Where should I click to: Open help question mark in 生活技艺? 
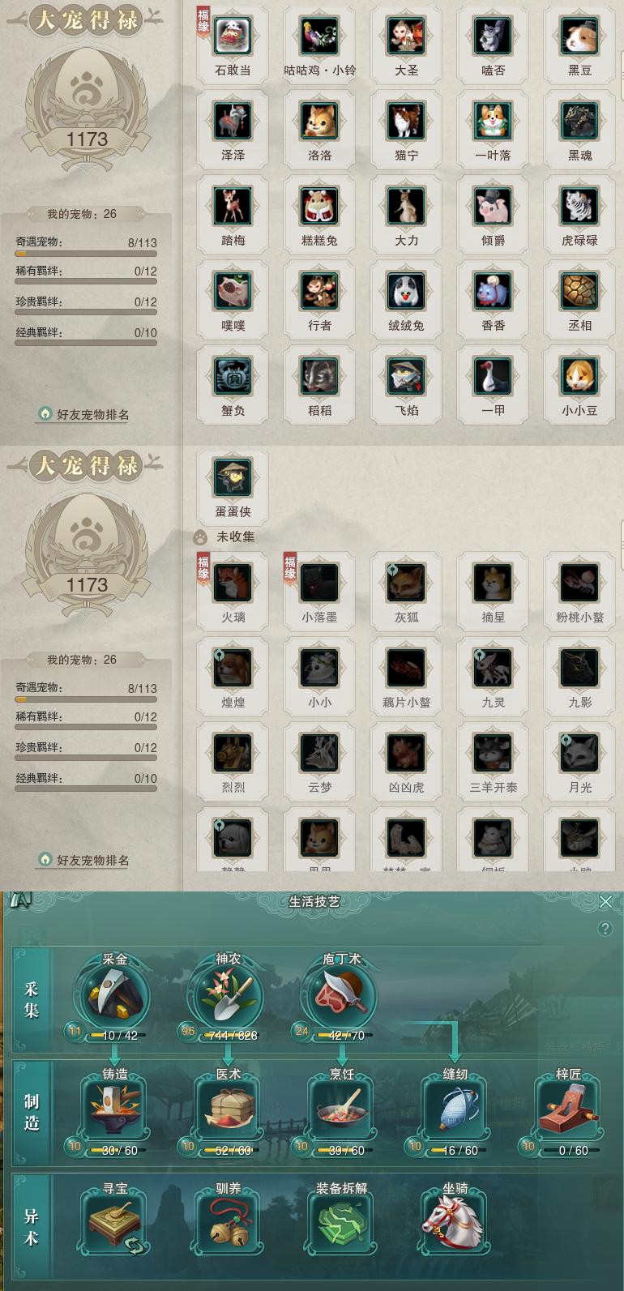coord(605,929)
